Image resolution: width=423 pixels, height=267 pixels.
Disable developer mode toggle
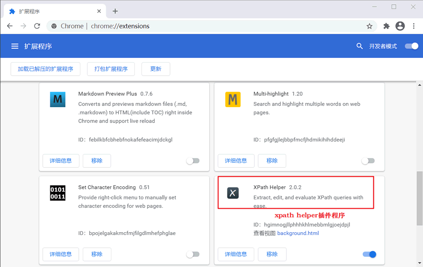point(411,46)
